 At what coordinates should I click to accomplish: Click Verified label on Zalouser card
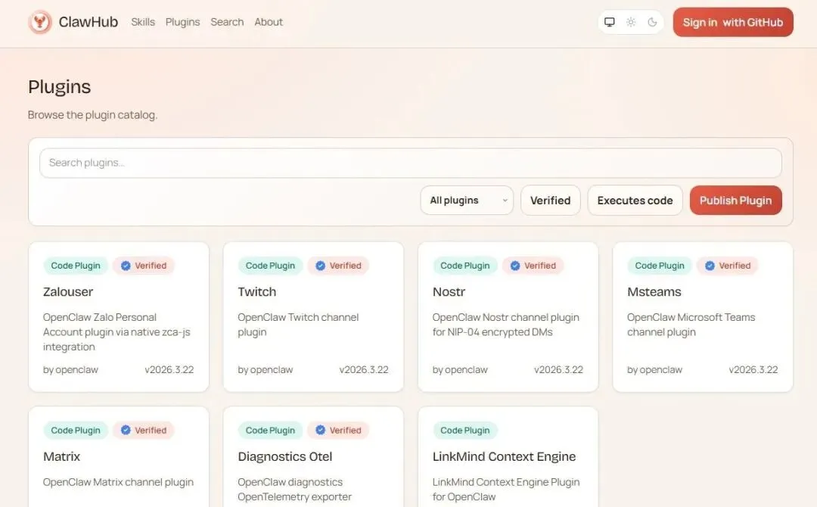[151, 266]
